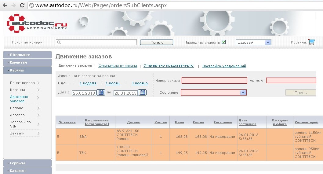Click the filter Поиск button
The height and width of the screenshot is (174, 323).
pyautogui.click(x=300, y=92)
